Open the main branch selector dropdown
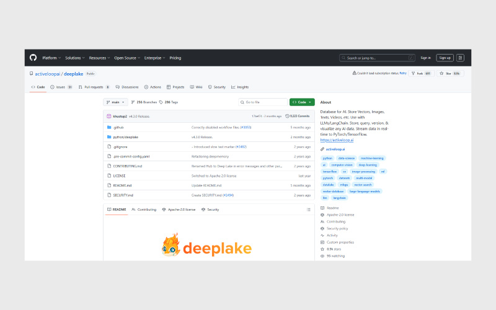Screen dimensions: 496x310 (x=115, y=102)
